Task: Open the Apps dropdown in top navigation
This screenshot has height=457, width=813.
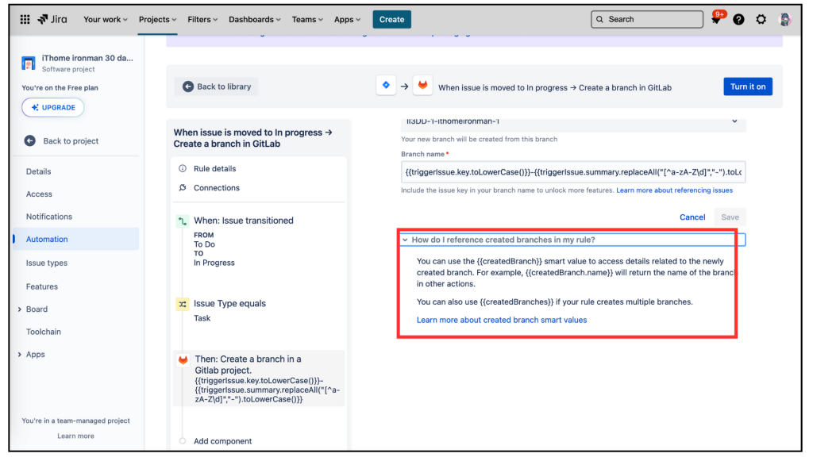Action: click(347, 19)
